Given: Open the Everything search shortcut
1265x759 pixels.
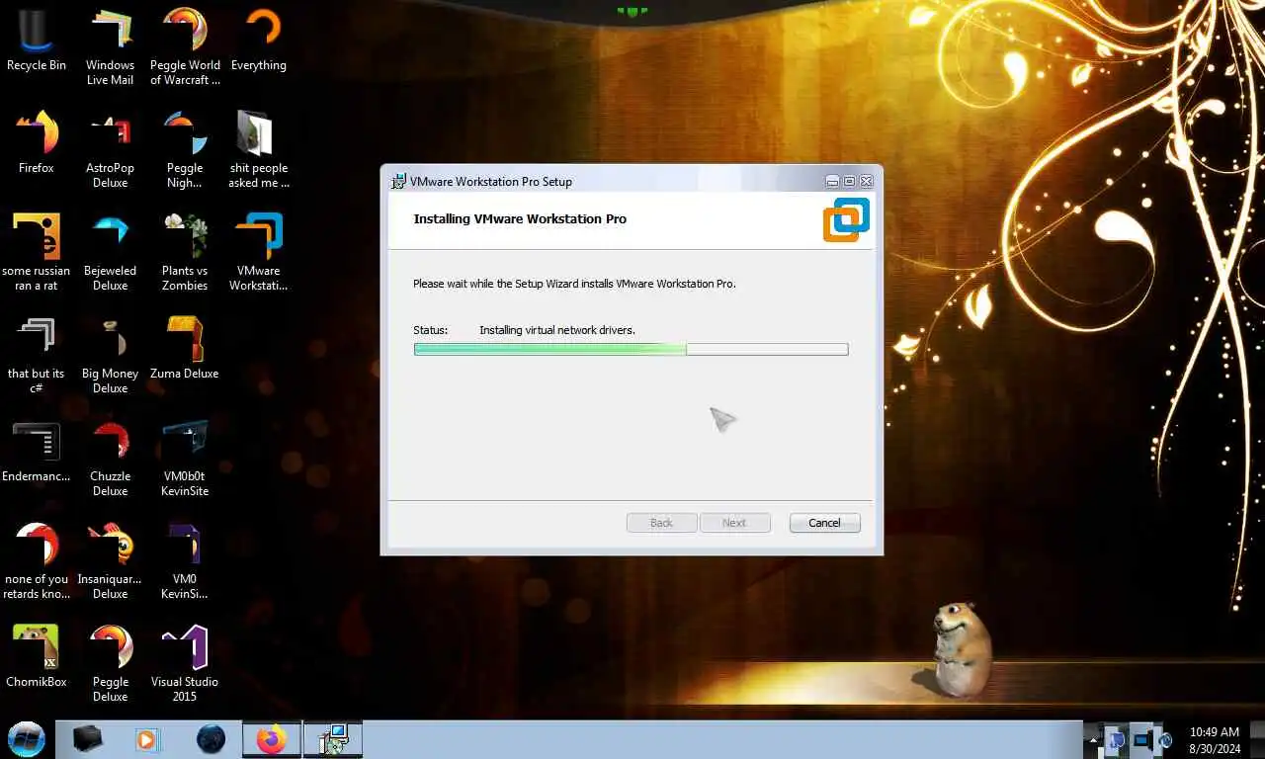Looking at the screenshot, I should coord(259,41).
